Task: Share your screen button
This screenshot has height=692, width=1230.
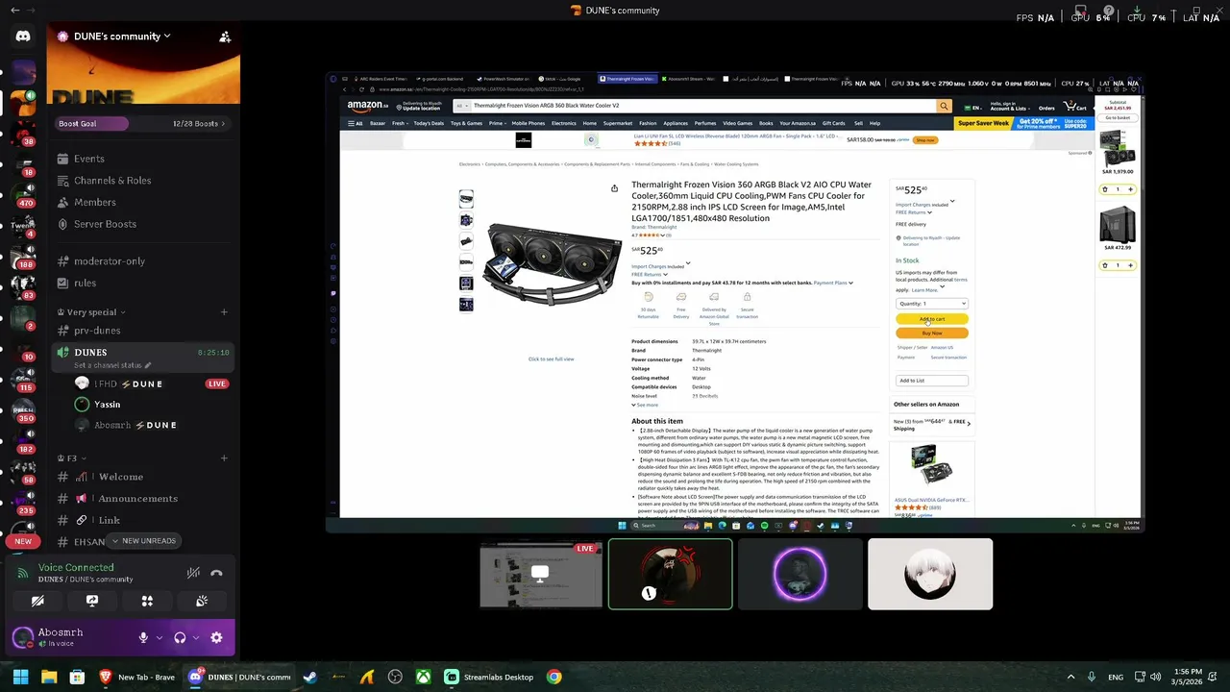Action: [x=92, y=602]
